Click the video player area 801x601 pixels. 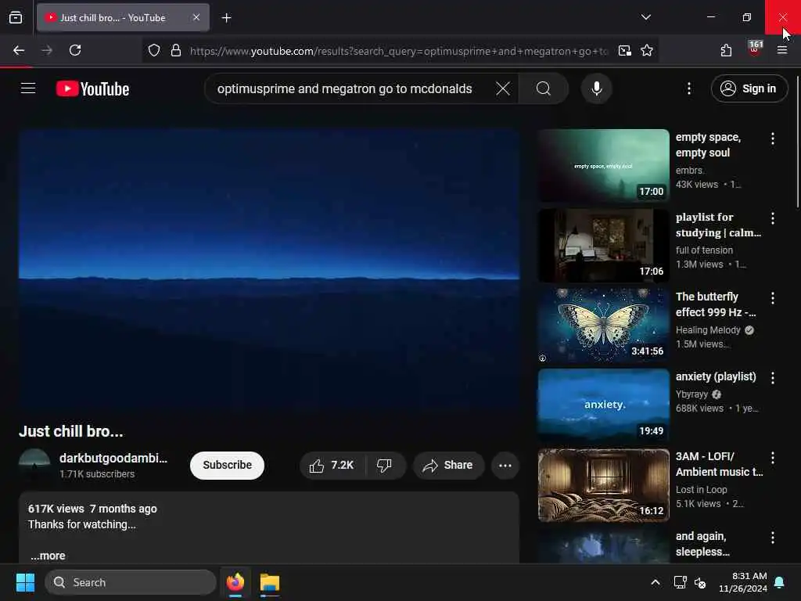[x=269, y=270]
